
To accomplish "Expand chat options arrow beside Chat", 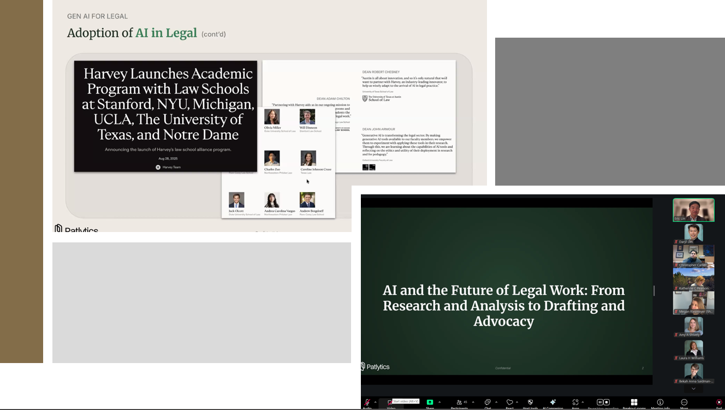I will (x=496, y=402).
